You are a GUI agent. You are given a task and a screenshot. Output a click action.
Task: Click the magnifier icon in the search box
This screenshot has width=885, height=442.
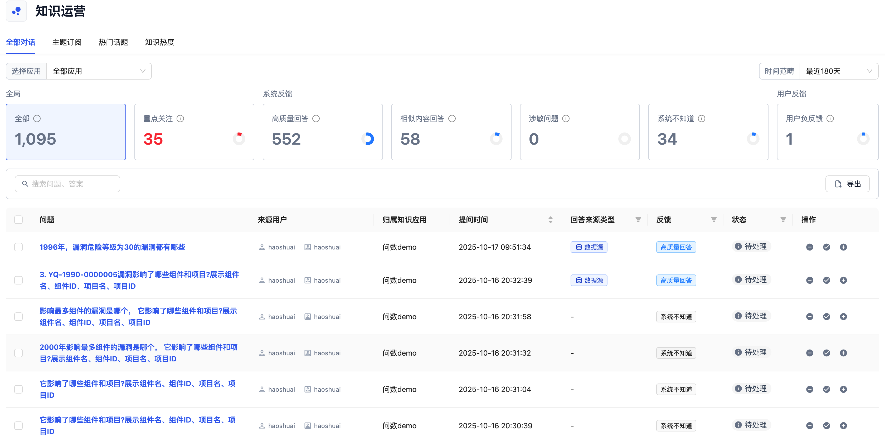point(25,184)
